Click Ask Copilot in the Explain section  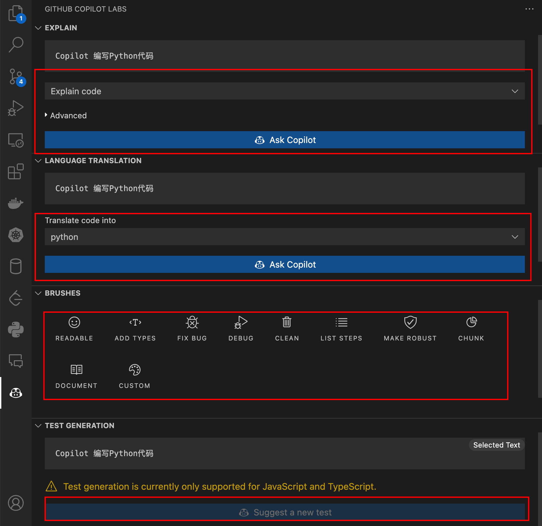285,140
